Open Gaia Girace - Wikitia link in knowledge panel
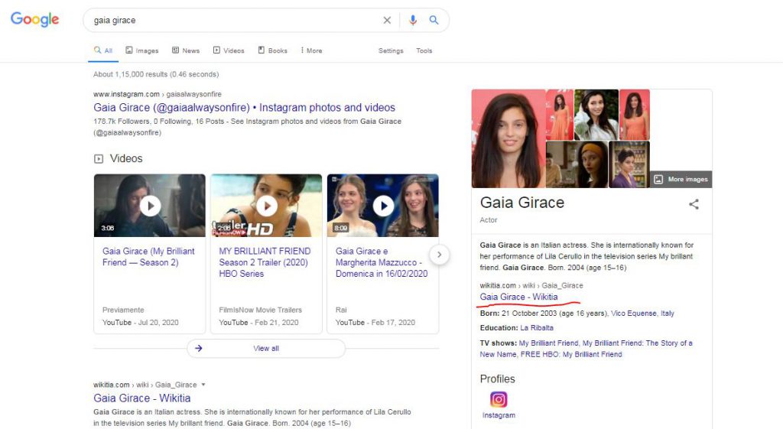This screenshot has width=783, height=429. tap(519, 297)
